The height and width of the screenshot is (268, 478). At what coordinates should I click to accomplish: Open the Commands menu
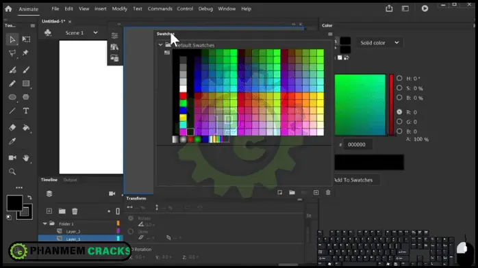160,9
